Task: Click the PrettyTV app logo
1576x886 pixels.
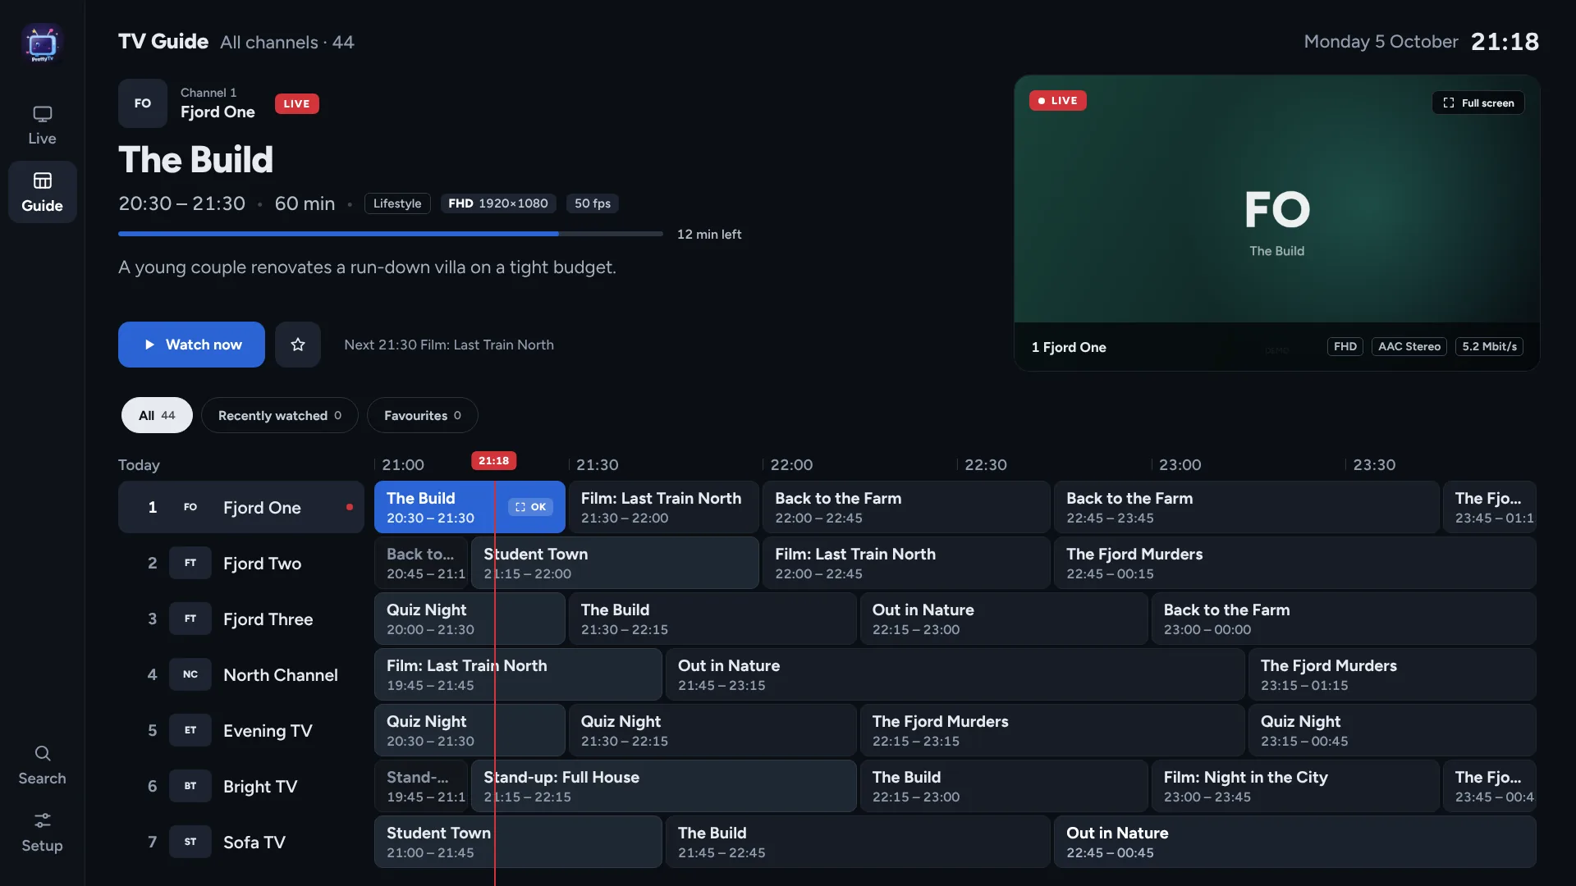Action: (x=42, y=43)
